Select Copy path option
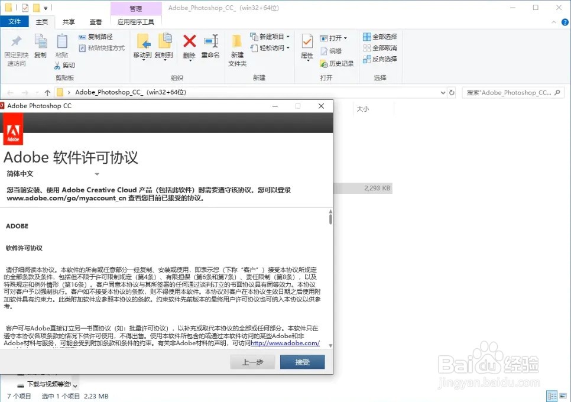The height and width of the screenshot is (402, 571). coord(96,37)
